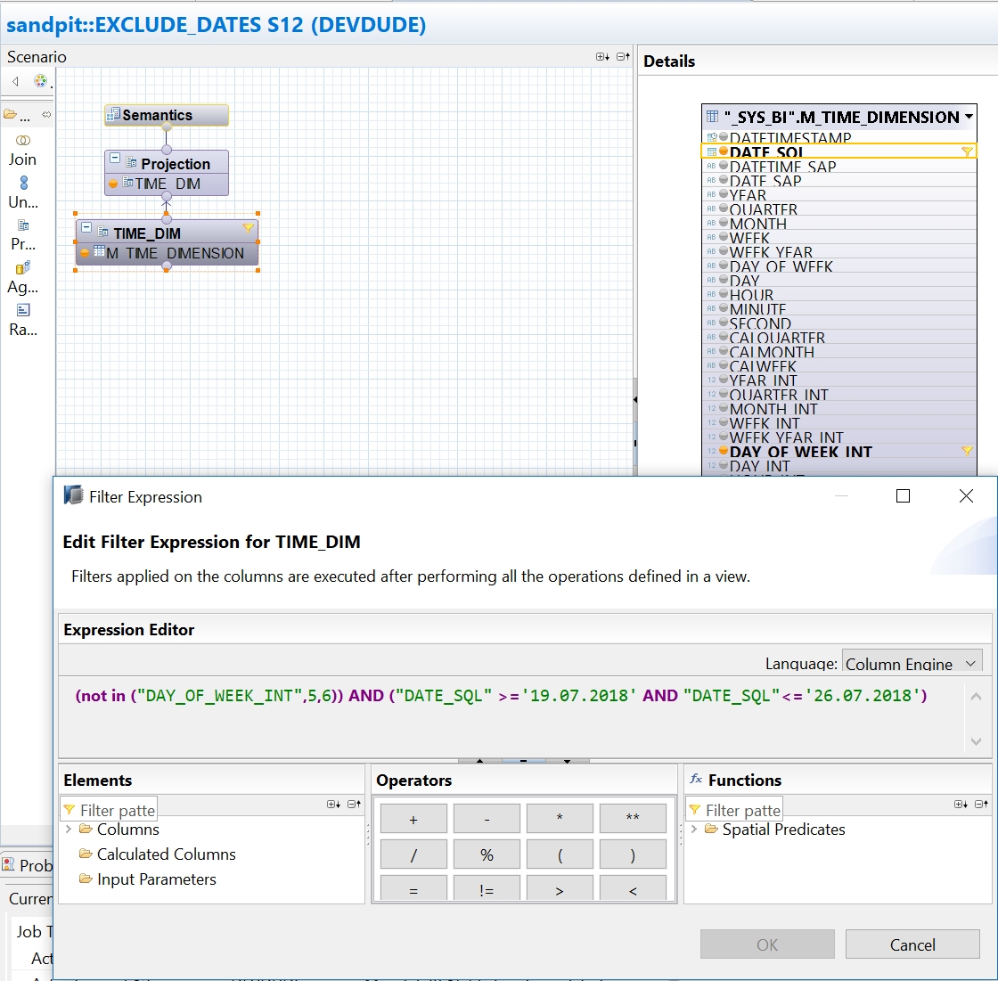Open the palette folder drawer icon
Screen dimensions: 998x981
point(10,115)
